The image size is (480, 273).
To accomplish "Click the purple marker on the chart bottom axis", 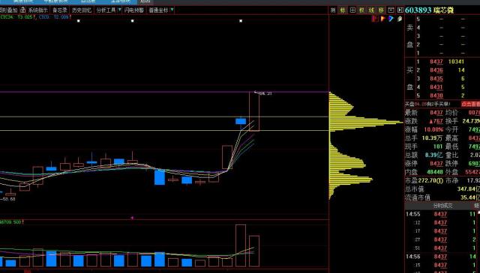I will pyautogui.click(x=132, y=218).
